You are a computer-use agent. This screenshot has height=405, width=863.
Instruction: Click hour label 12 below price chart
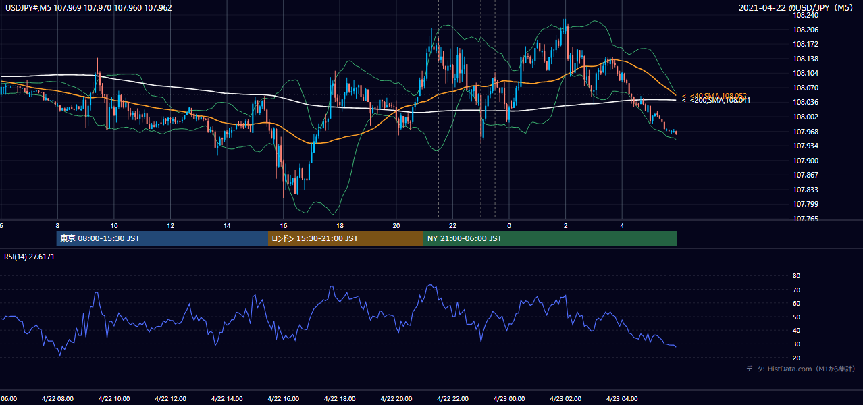[x=171, y=226]
